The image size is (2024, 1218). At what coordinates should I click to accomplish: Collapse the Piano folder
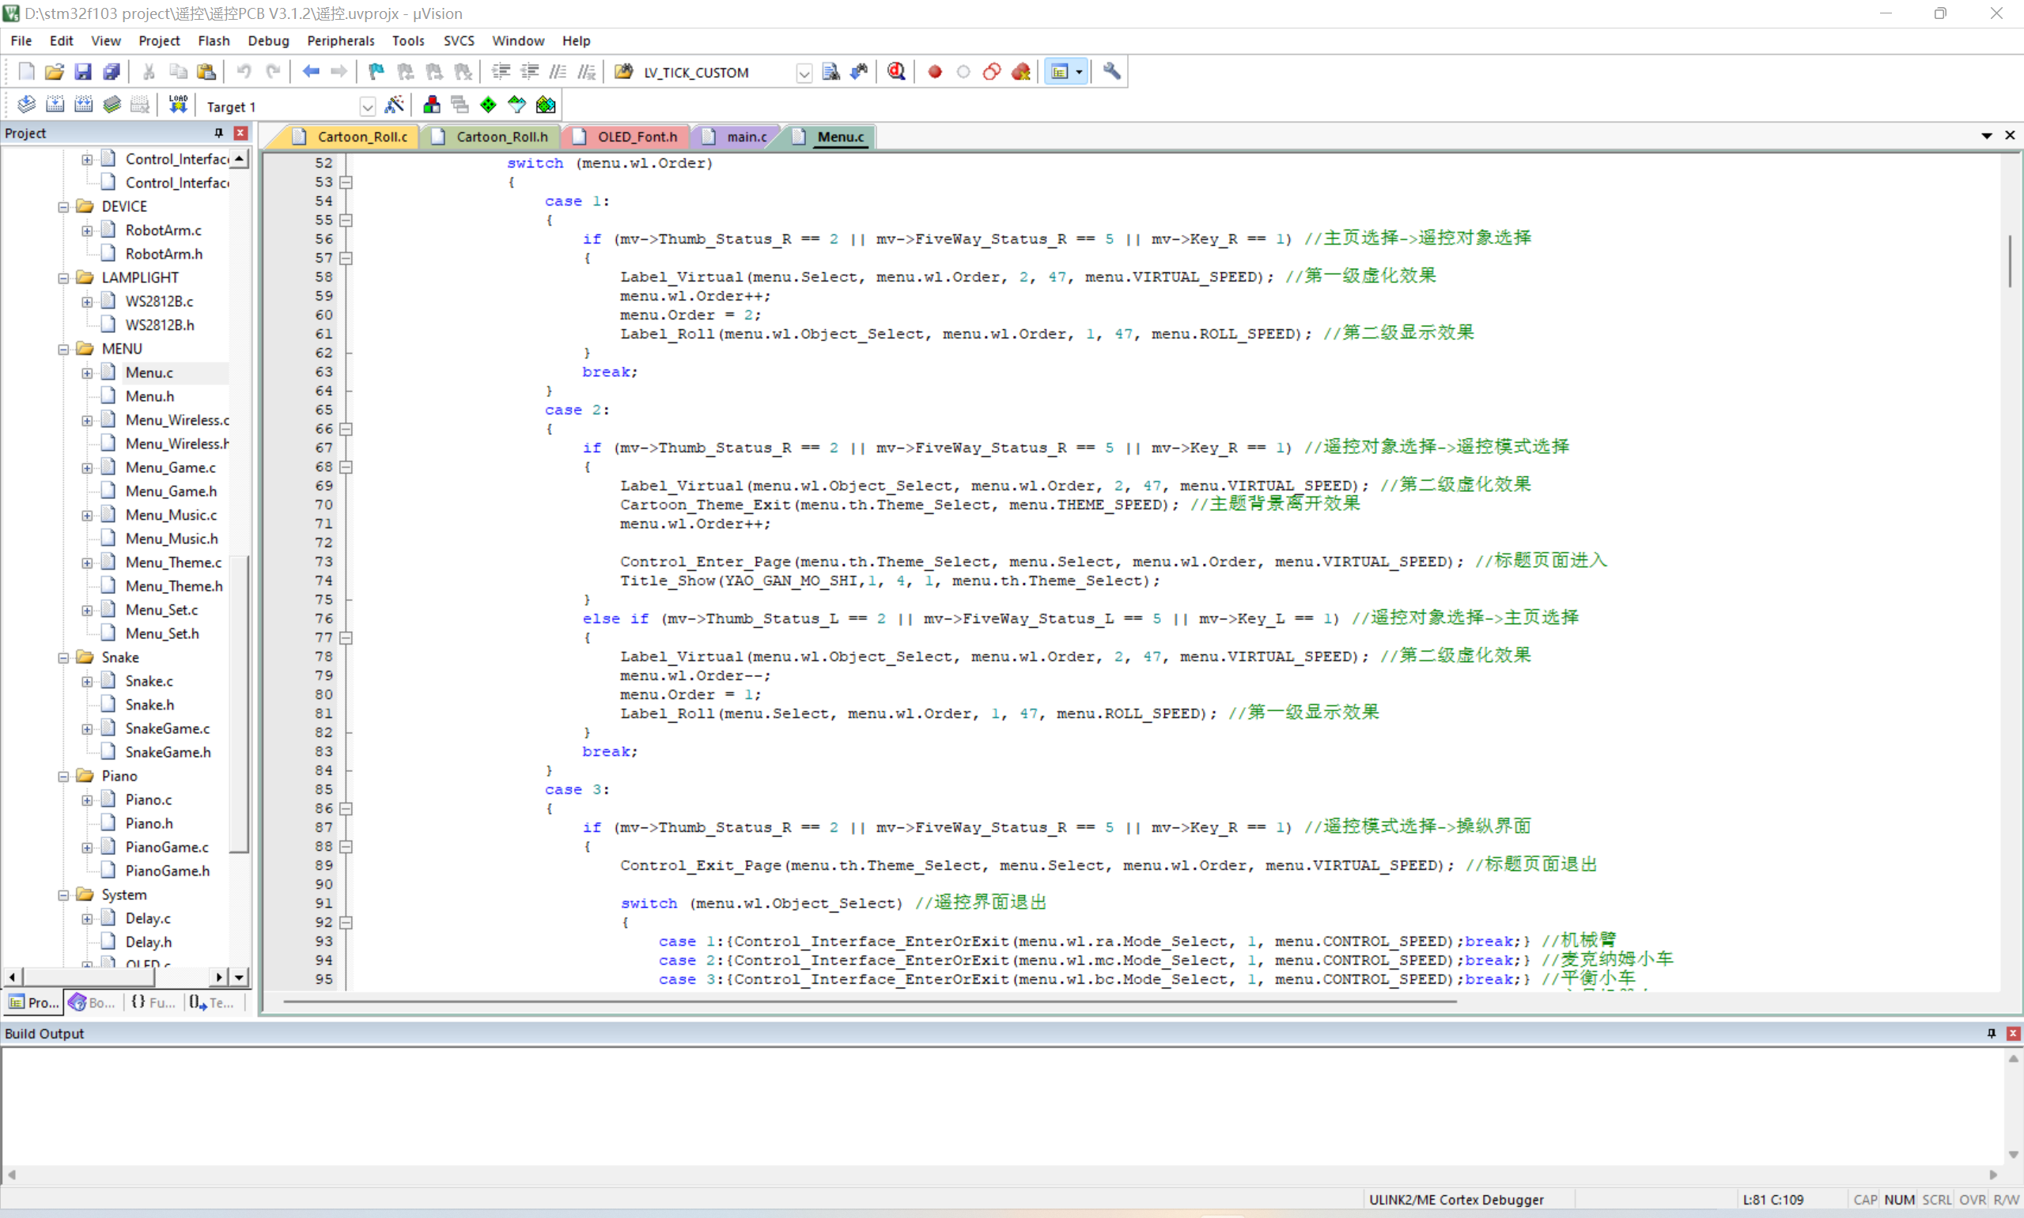[x=63, y=777]
